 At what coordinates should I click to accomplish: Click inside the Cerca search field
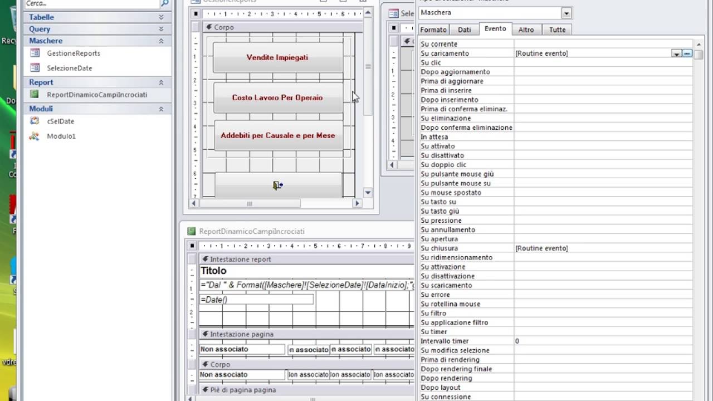click(91, 3)
